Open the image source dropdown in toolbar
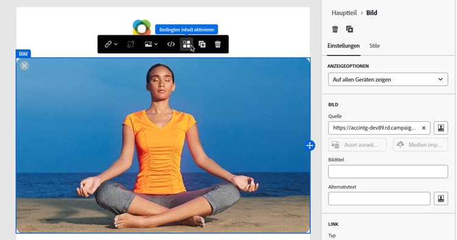The image size is (457, 240). 151,44
